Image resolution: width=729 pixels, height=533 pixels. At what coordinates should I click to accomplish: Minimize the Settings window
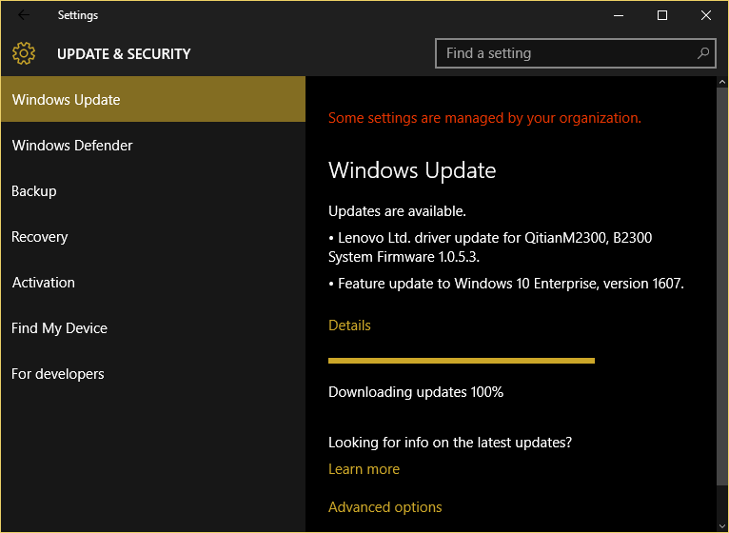click(618, 15)
